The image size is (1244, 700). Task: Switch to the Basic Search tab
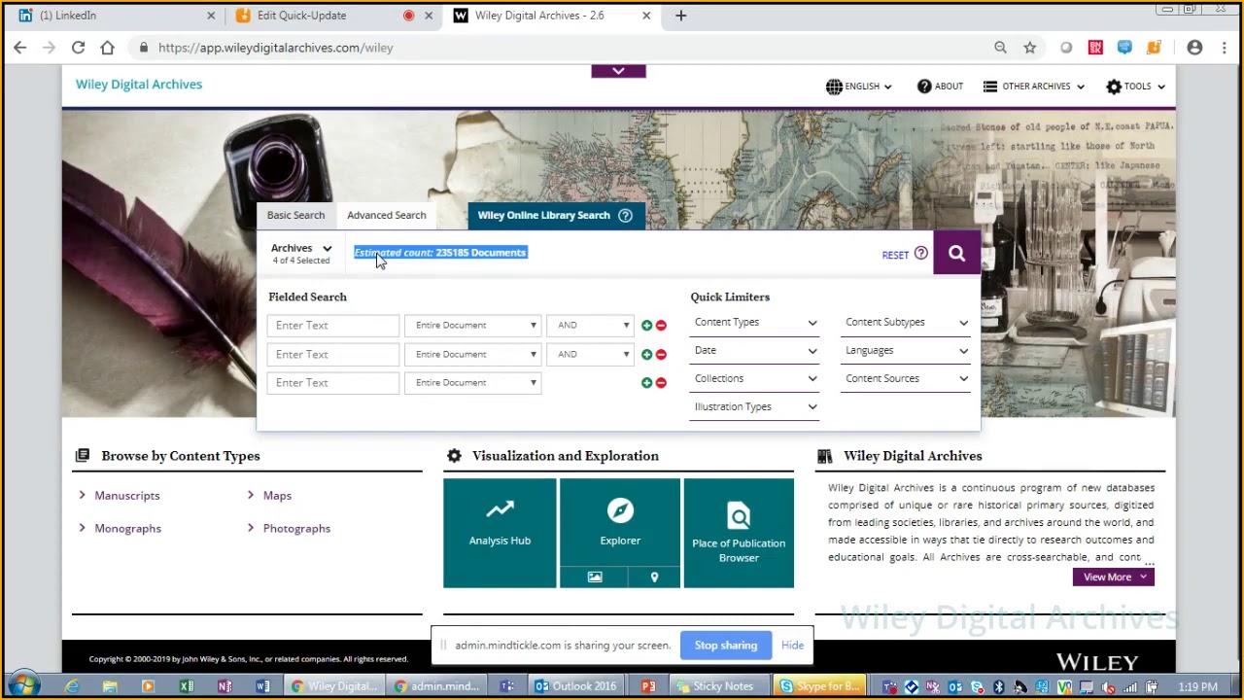[x=295, y=216]
